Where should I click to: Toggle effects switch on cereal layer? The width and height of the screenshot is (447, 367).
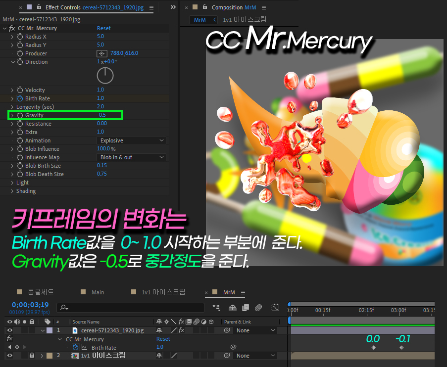coord(181,330)
